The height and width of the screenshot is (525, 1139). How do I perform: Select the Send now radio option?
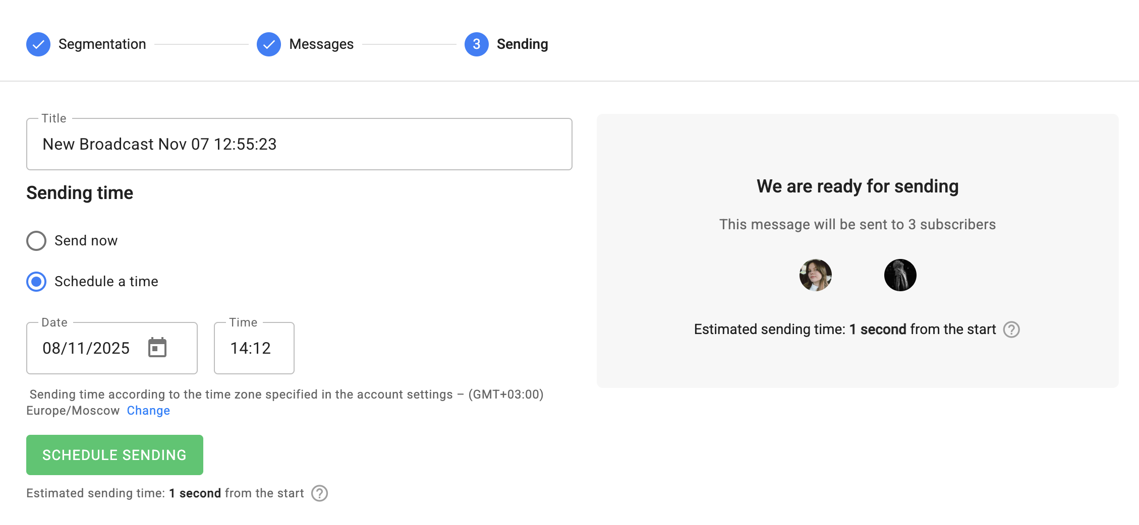click(36, 241)
